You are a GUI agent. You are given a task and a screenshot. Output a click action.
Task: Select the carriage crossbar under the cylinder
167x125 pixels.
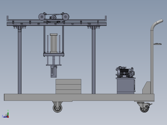(54, 55)
